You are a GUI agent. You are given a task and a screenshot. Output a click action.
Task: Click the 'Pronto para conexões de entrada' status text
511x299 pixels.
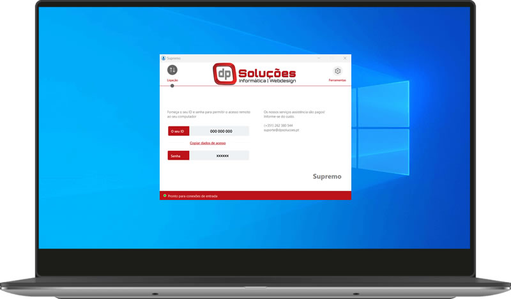[x=193, y=196]
